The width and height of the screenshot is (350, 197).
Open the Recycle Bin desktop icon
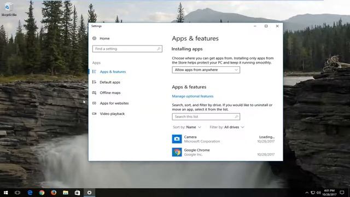9,9
